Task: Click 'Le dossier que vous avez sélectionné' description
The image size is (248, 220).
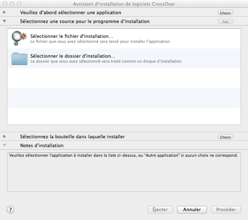Action: pyautogui.click(x=106, y=61)
